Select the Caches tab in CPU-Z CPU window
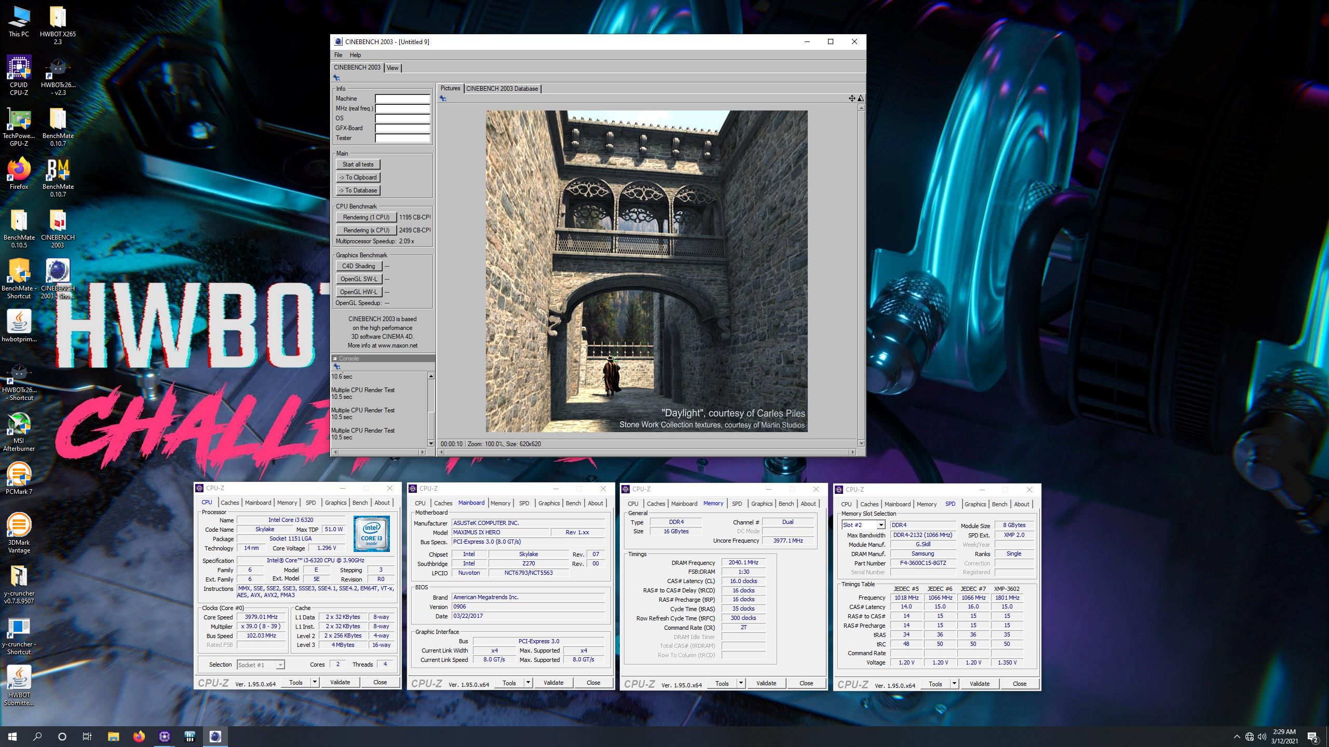This screenshot has height=747, width=1329. (230, 503)
